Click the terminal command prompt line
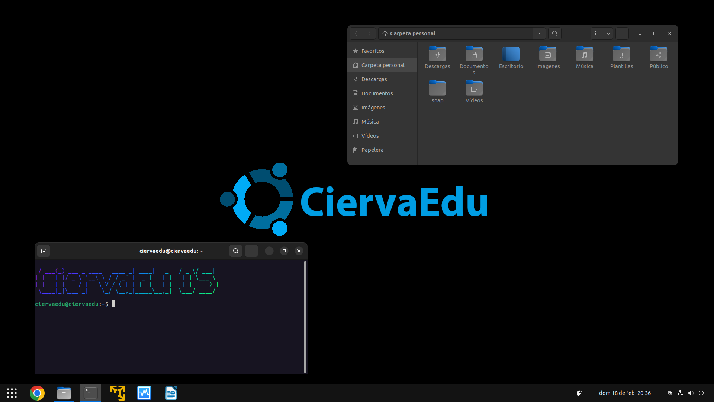This screenshot has height=402, width=714. (x=75, y=304)
